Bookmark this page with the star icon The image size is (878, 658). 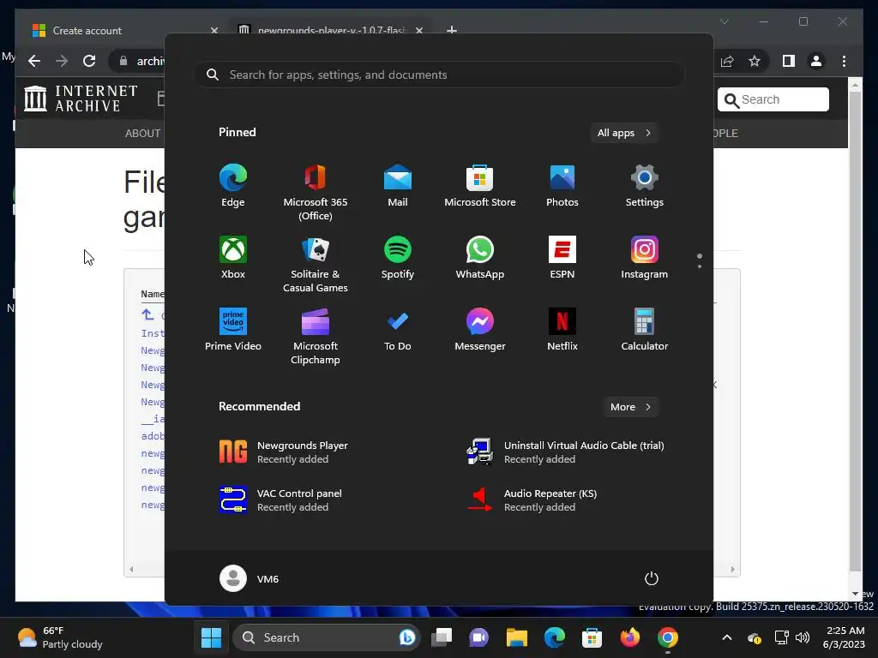coord(755,61)
